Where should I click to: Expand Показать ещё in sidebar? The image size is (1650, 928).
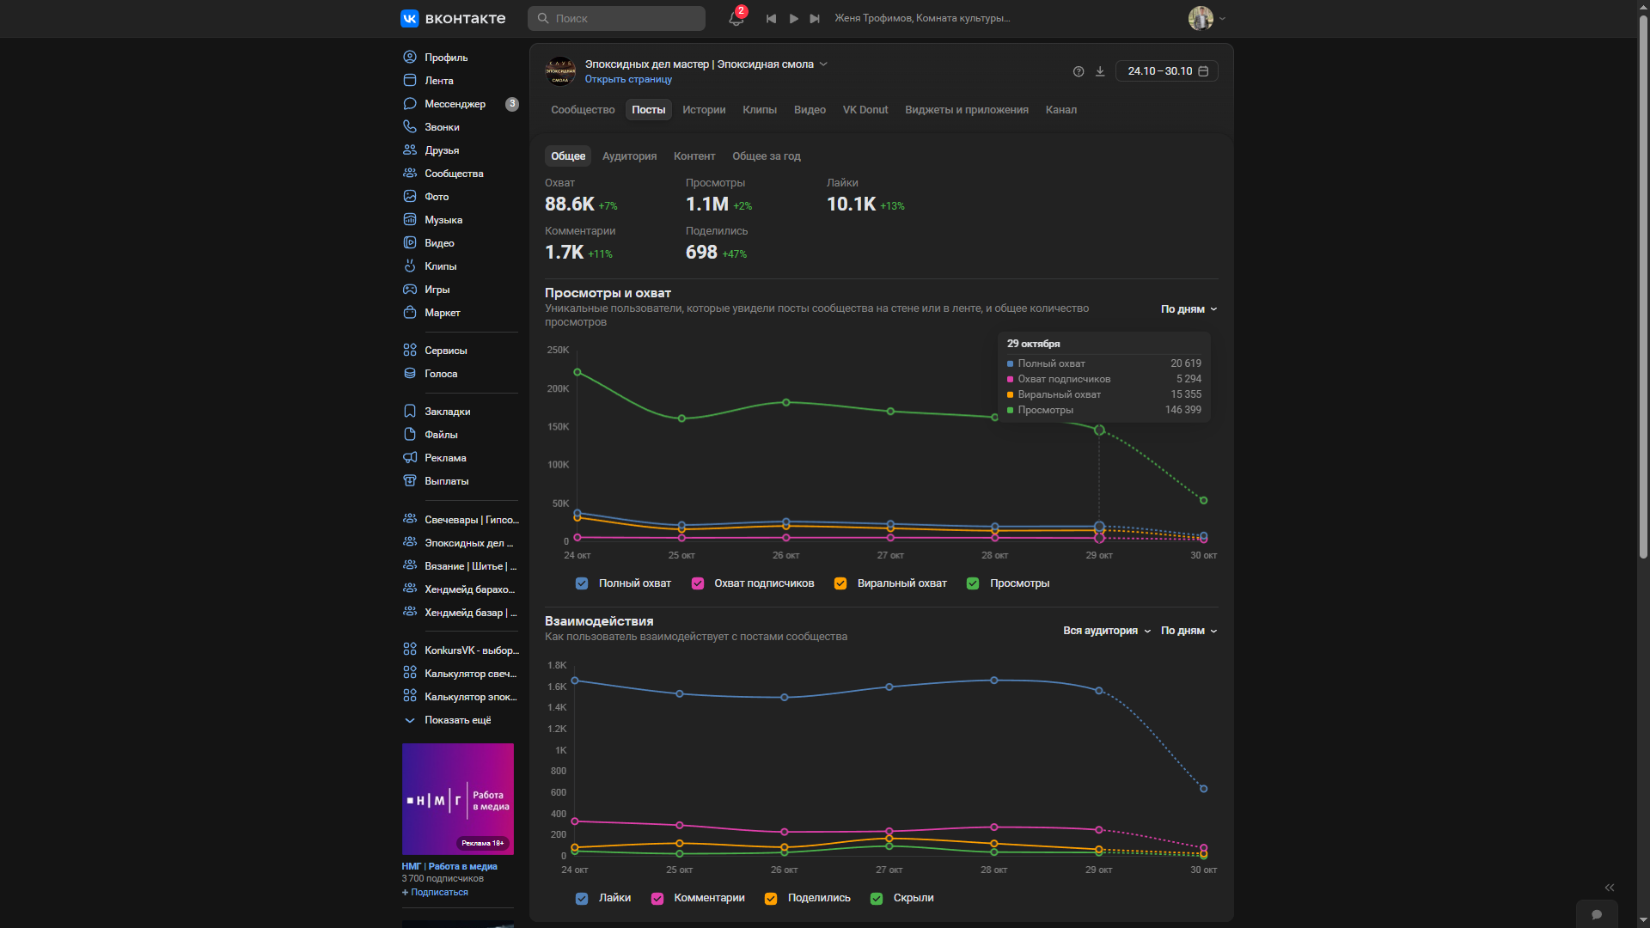coord(457,720)
